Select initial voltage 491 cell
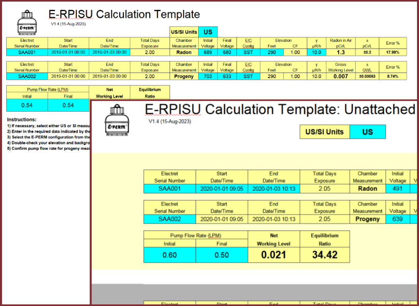 coord(398,188)
